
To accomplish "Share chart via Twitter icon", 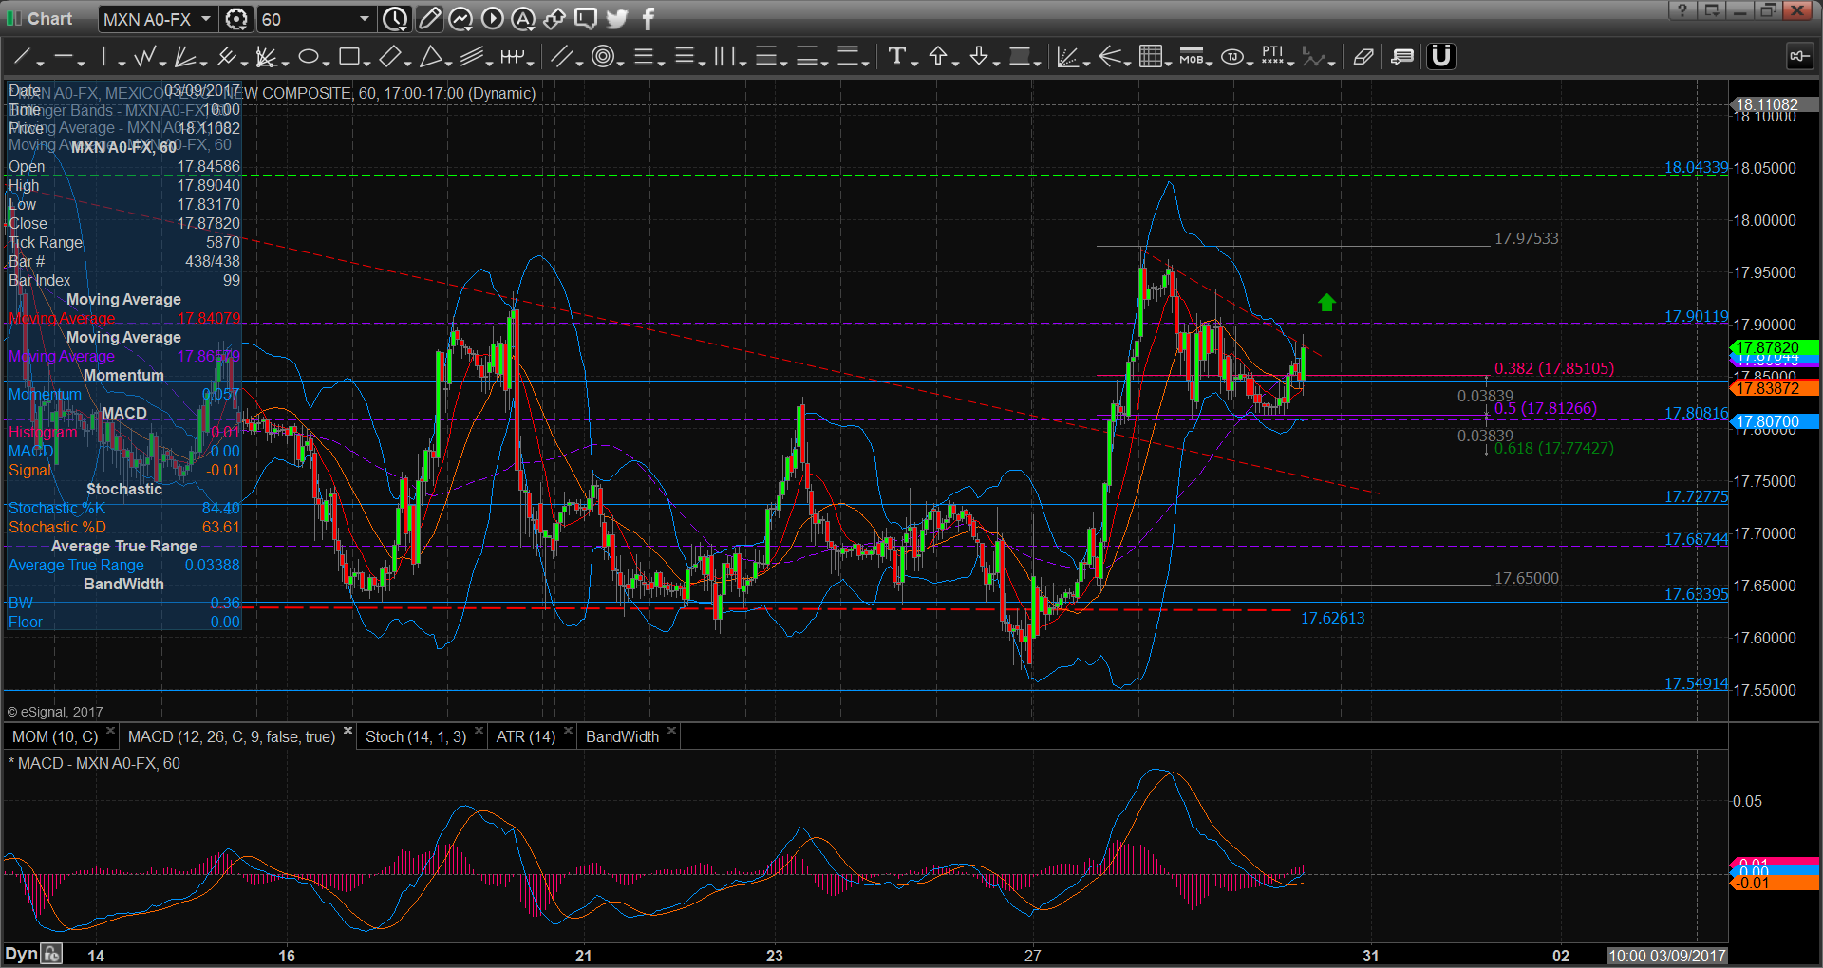I will point(617,18).
